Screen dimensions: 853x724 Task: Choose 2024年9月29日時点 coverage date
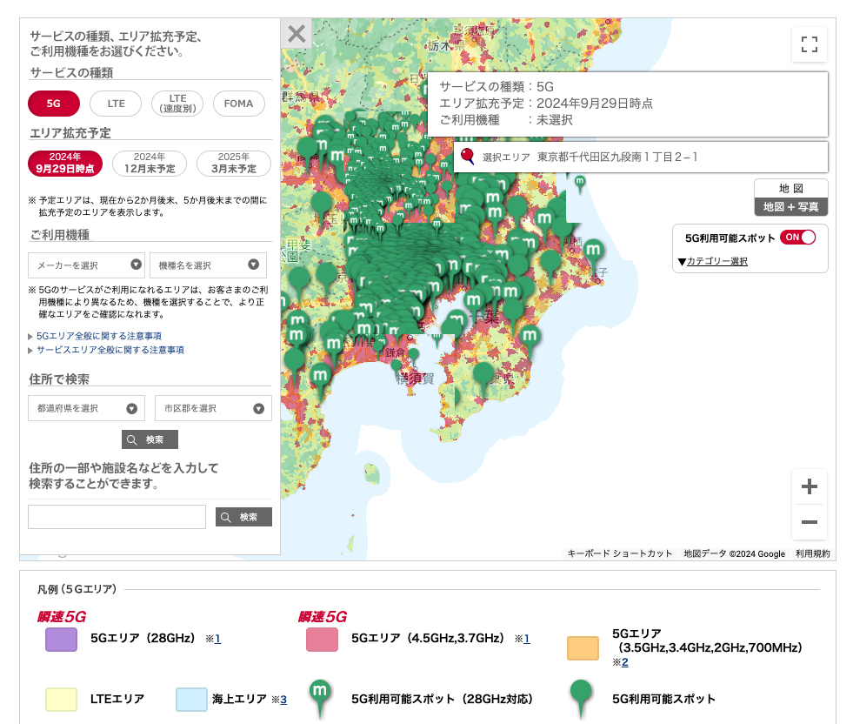coord(65,164)
